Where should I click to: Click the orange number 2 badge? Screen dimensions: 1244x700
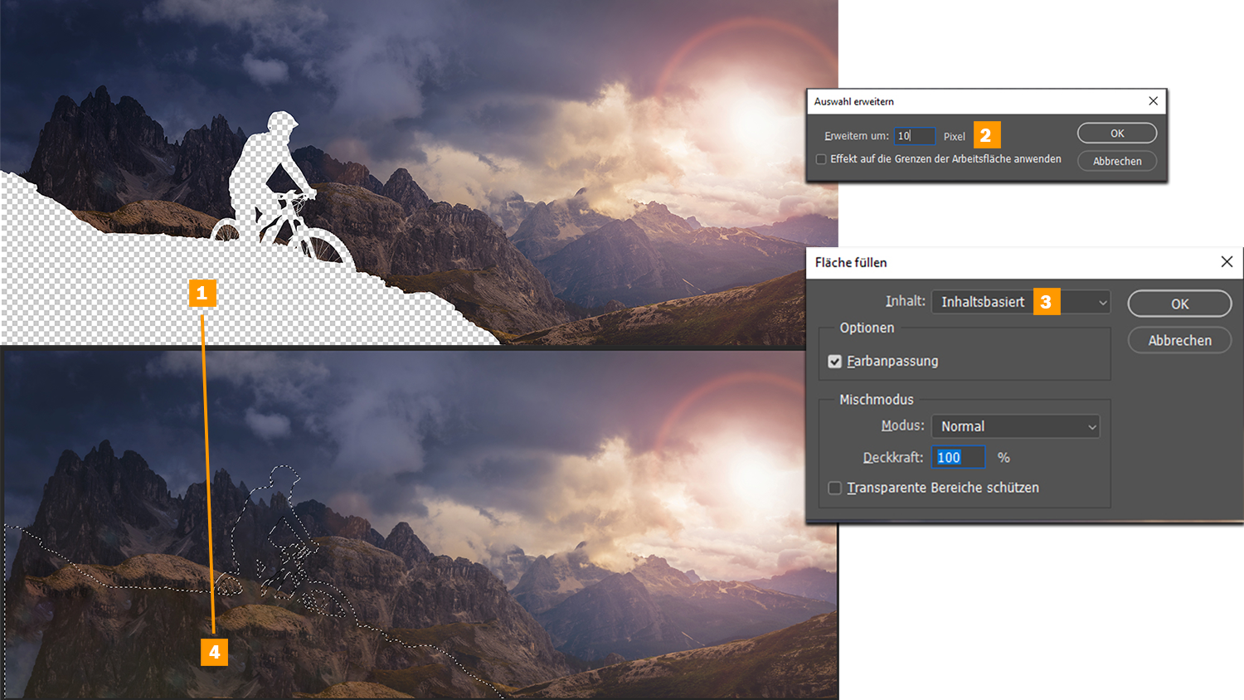pos(986,134)
